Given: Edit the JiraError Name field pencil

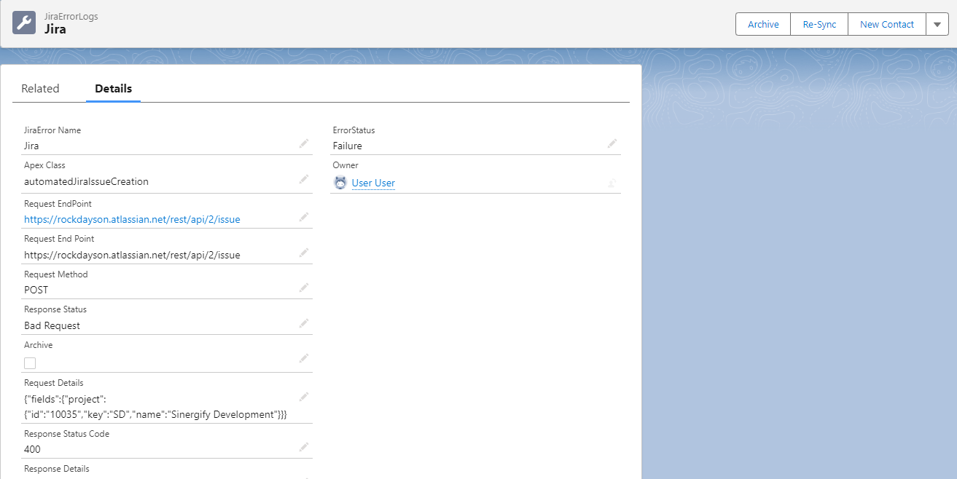Looking at the screenshot, I should pos(304,144).
